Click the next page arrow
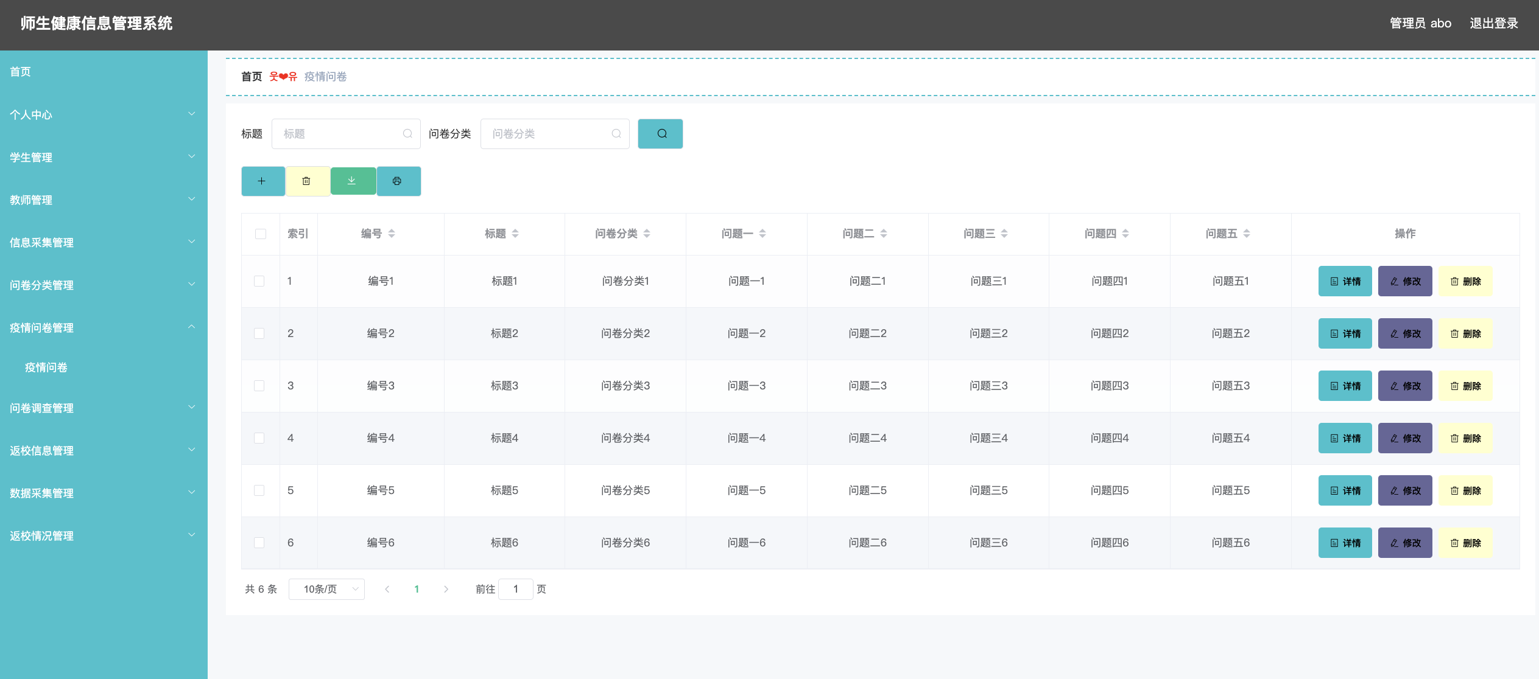This screenshot has height=679, width=1539. pyautogui.click(x=446, y=589)
